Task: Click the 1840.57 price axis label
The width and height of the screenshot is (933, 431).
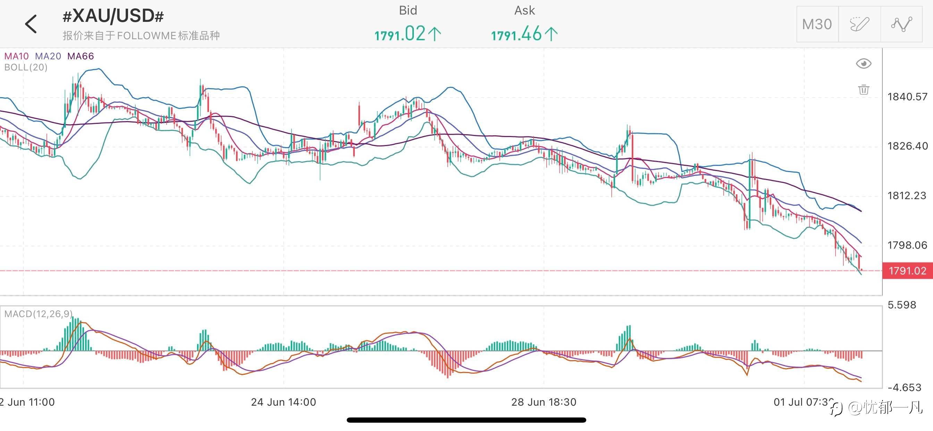Action: [x=907, y=97]
